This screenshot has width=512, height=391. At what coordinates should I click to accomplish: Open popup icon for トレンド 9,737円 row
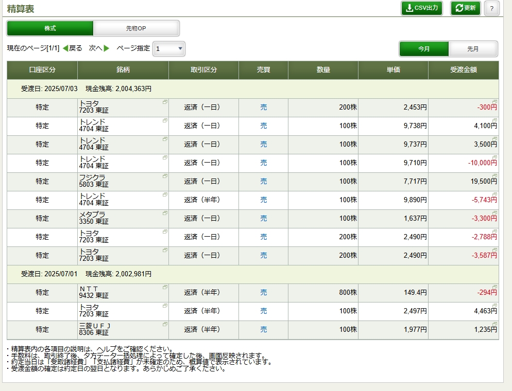(x=165, y=139)
